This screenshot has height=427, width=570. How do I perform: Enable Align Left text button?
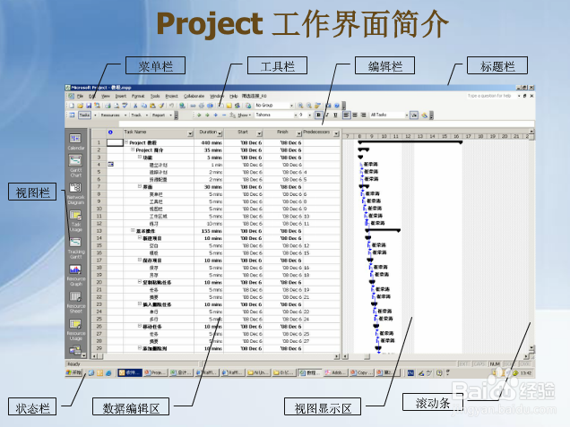click(347, 115)
